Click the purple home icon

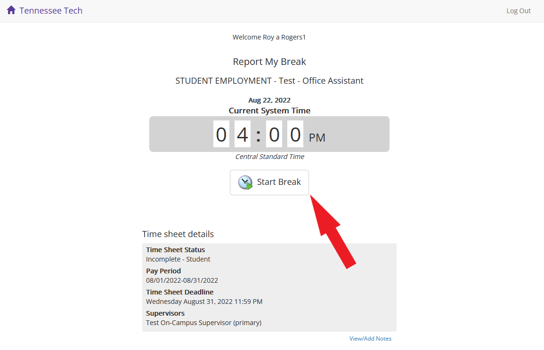[11, 10]
